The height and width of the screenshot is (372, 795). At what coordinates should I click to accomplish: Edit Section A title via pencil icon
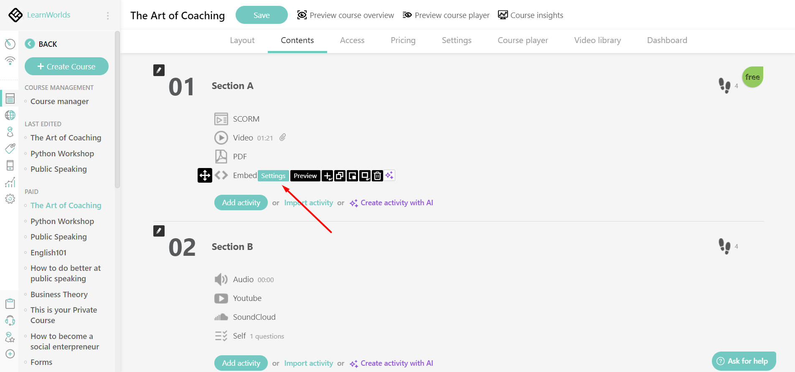[159, 70]
